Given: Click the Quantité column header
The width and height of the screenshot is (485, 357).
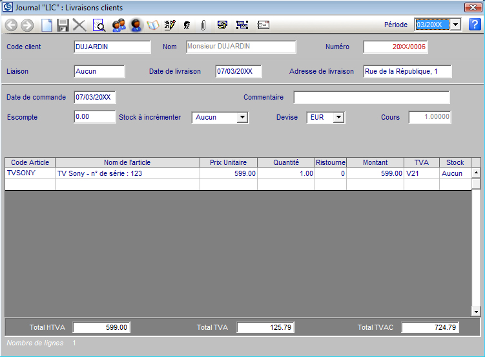Looking at the screenshot, I should [x=286, y=162].
